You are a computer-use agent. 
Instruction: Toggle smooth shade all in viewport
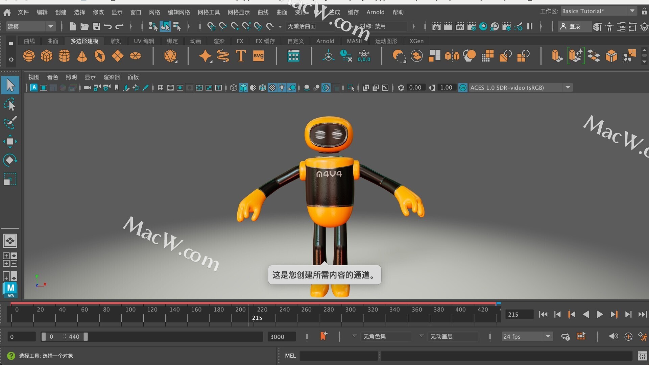click(243, 88)
